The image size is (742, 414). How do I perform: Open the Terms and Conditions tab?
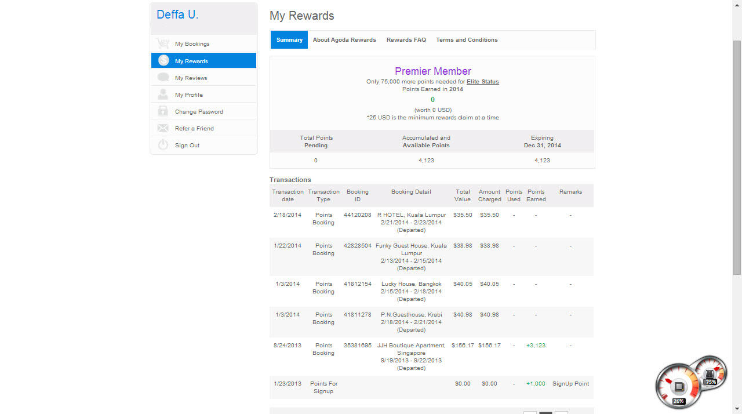point(467,39)
